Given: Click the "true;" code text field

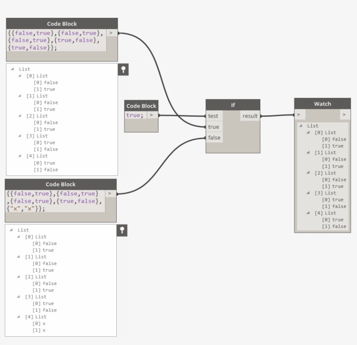Looking at the screenshot, I should [135, 115].
